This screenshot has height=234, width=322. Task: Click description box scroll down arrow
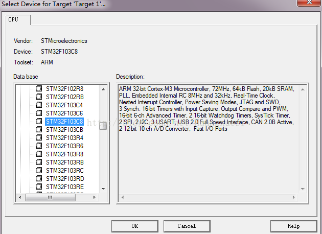(x=303, y=189)
